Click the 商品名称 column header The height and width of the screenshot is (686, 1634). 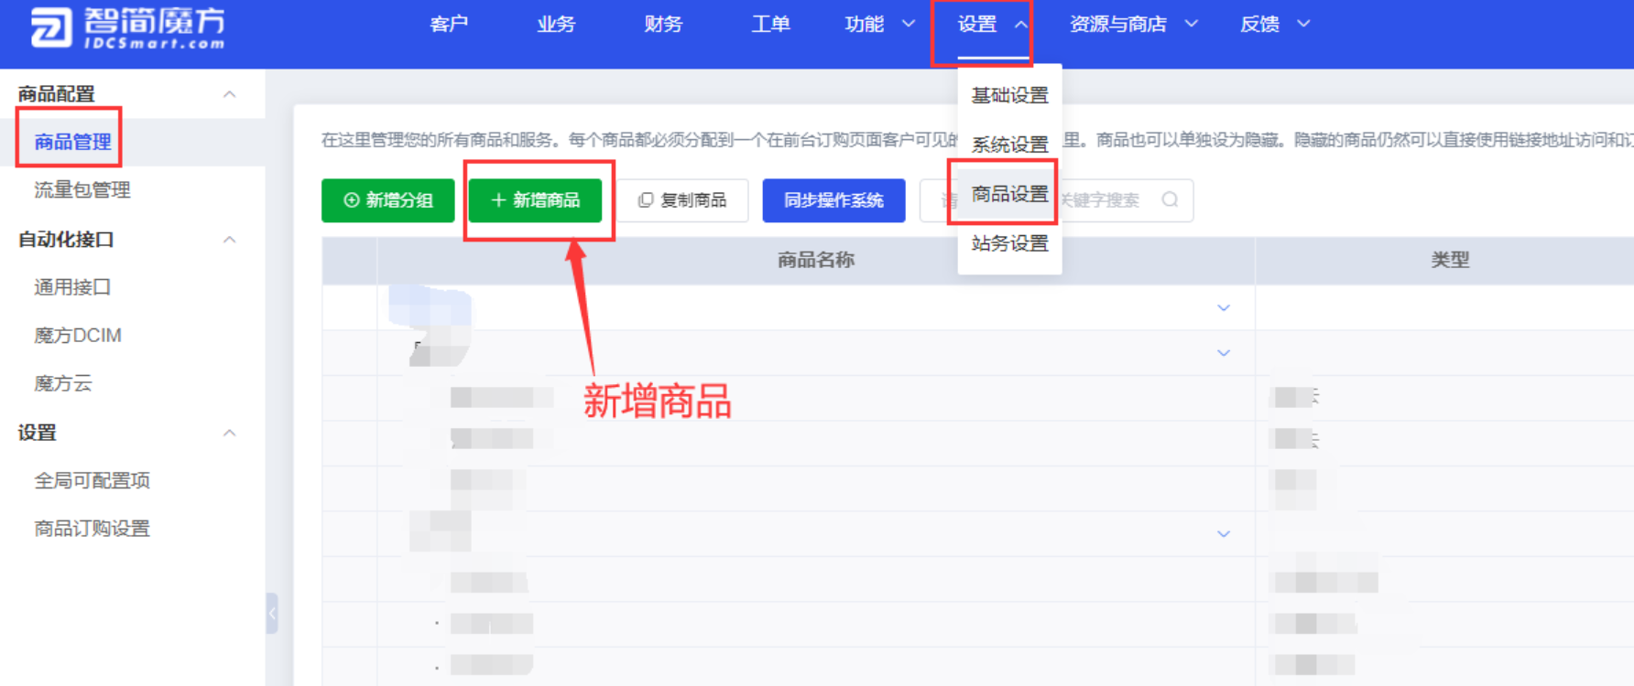(x=816, y=261)
